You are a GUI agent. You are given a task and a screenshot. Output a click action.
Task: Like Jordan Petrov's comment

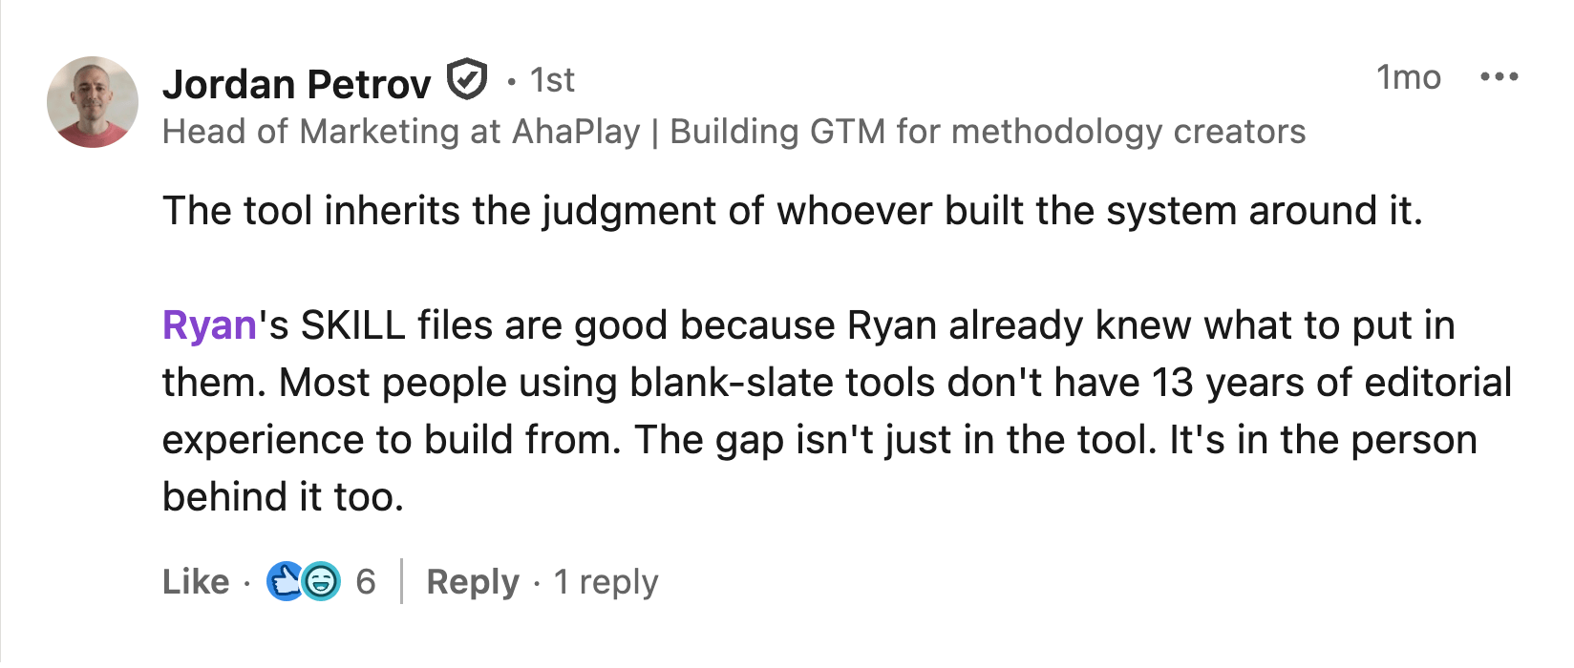coord(196,581)
